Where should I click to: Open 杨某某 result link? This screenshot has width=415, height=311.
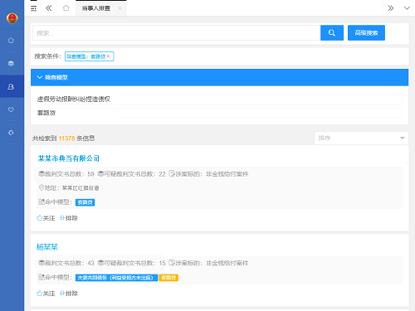47,247
